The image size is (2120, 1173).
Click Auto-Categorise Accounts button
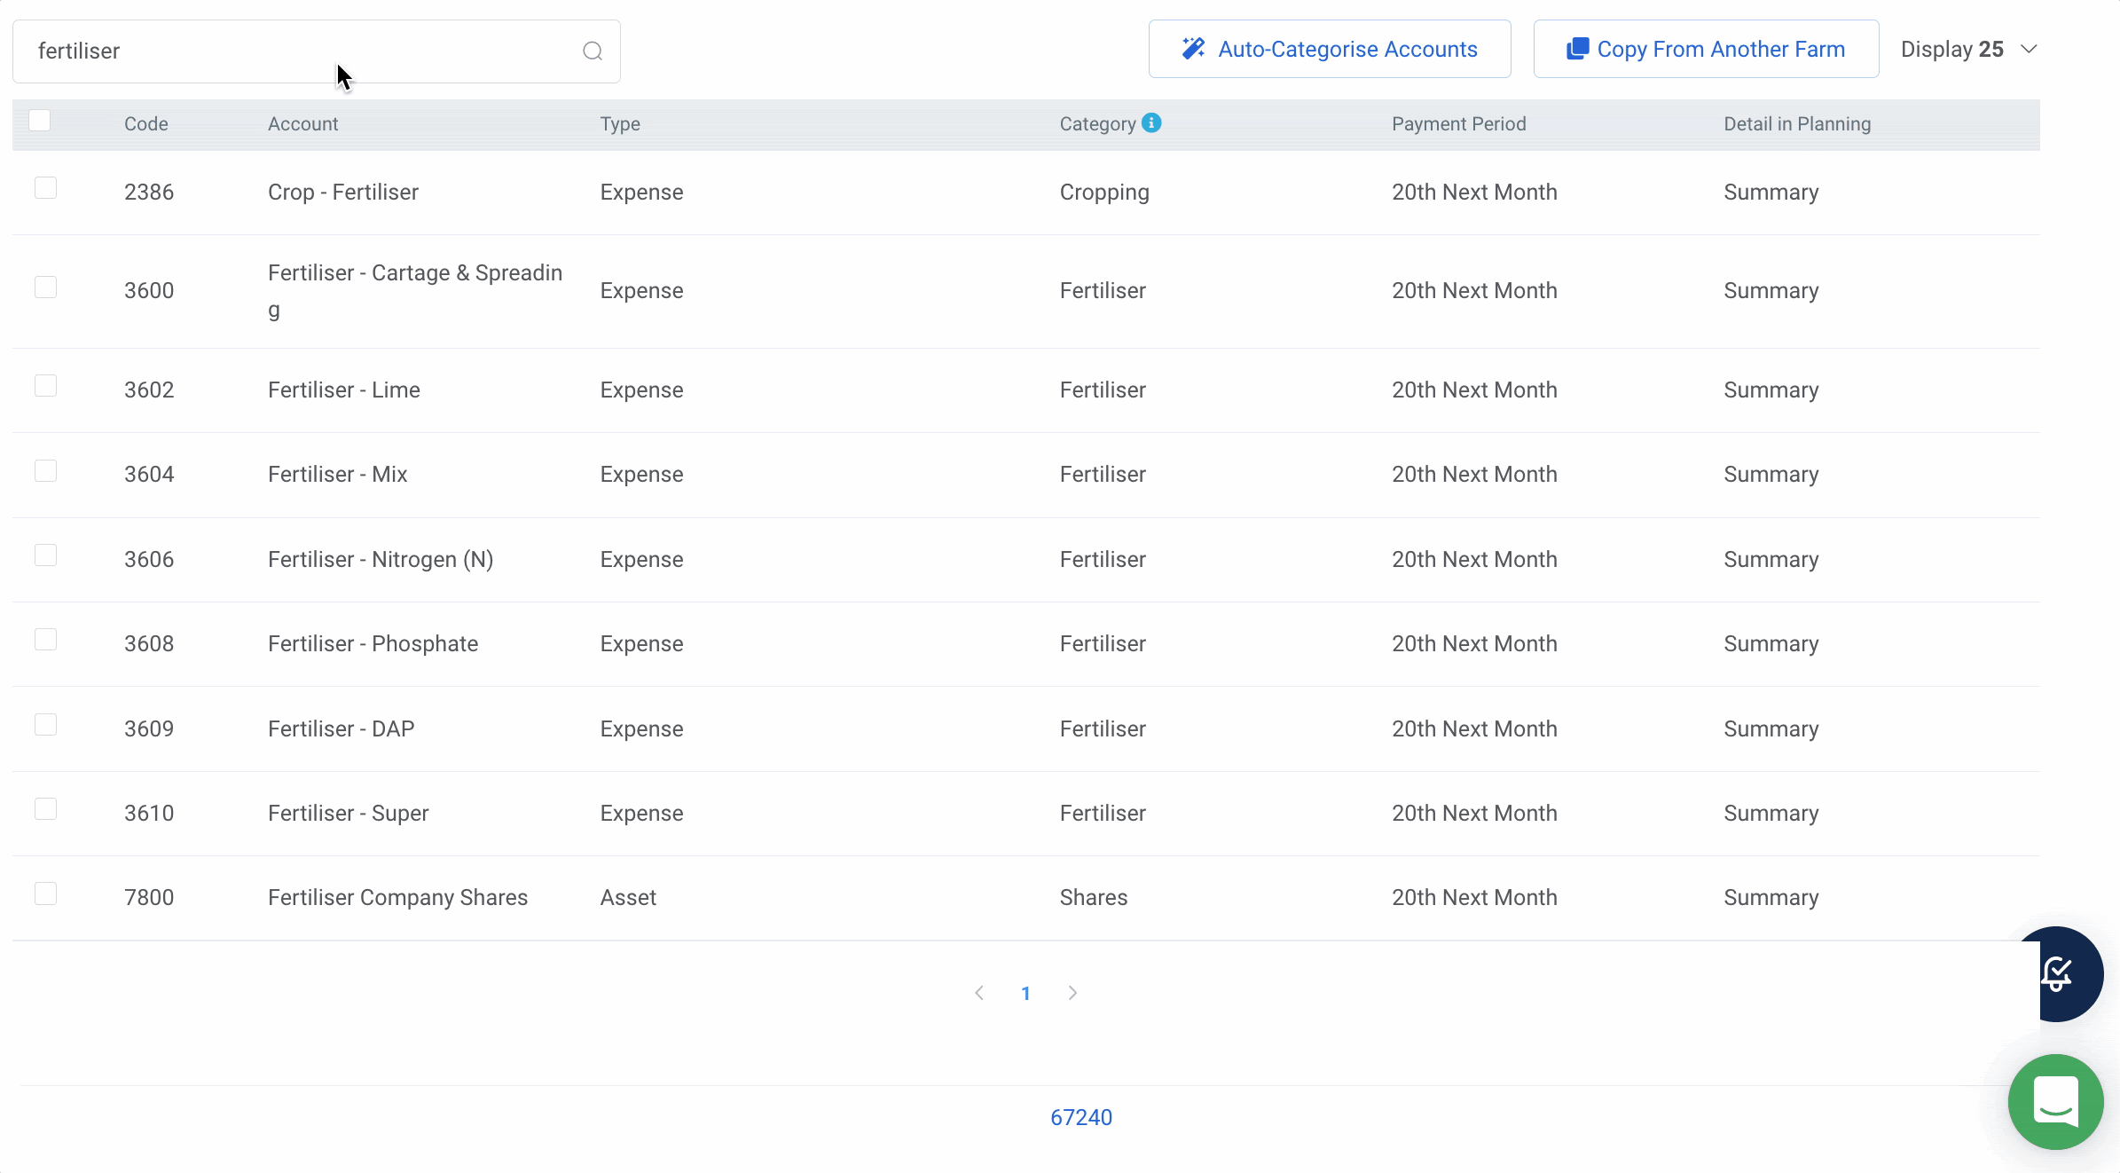[x=1330, y=49]
